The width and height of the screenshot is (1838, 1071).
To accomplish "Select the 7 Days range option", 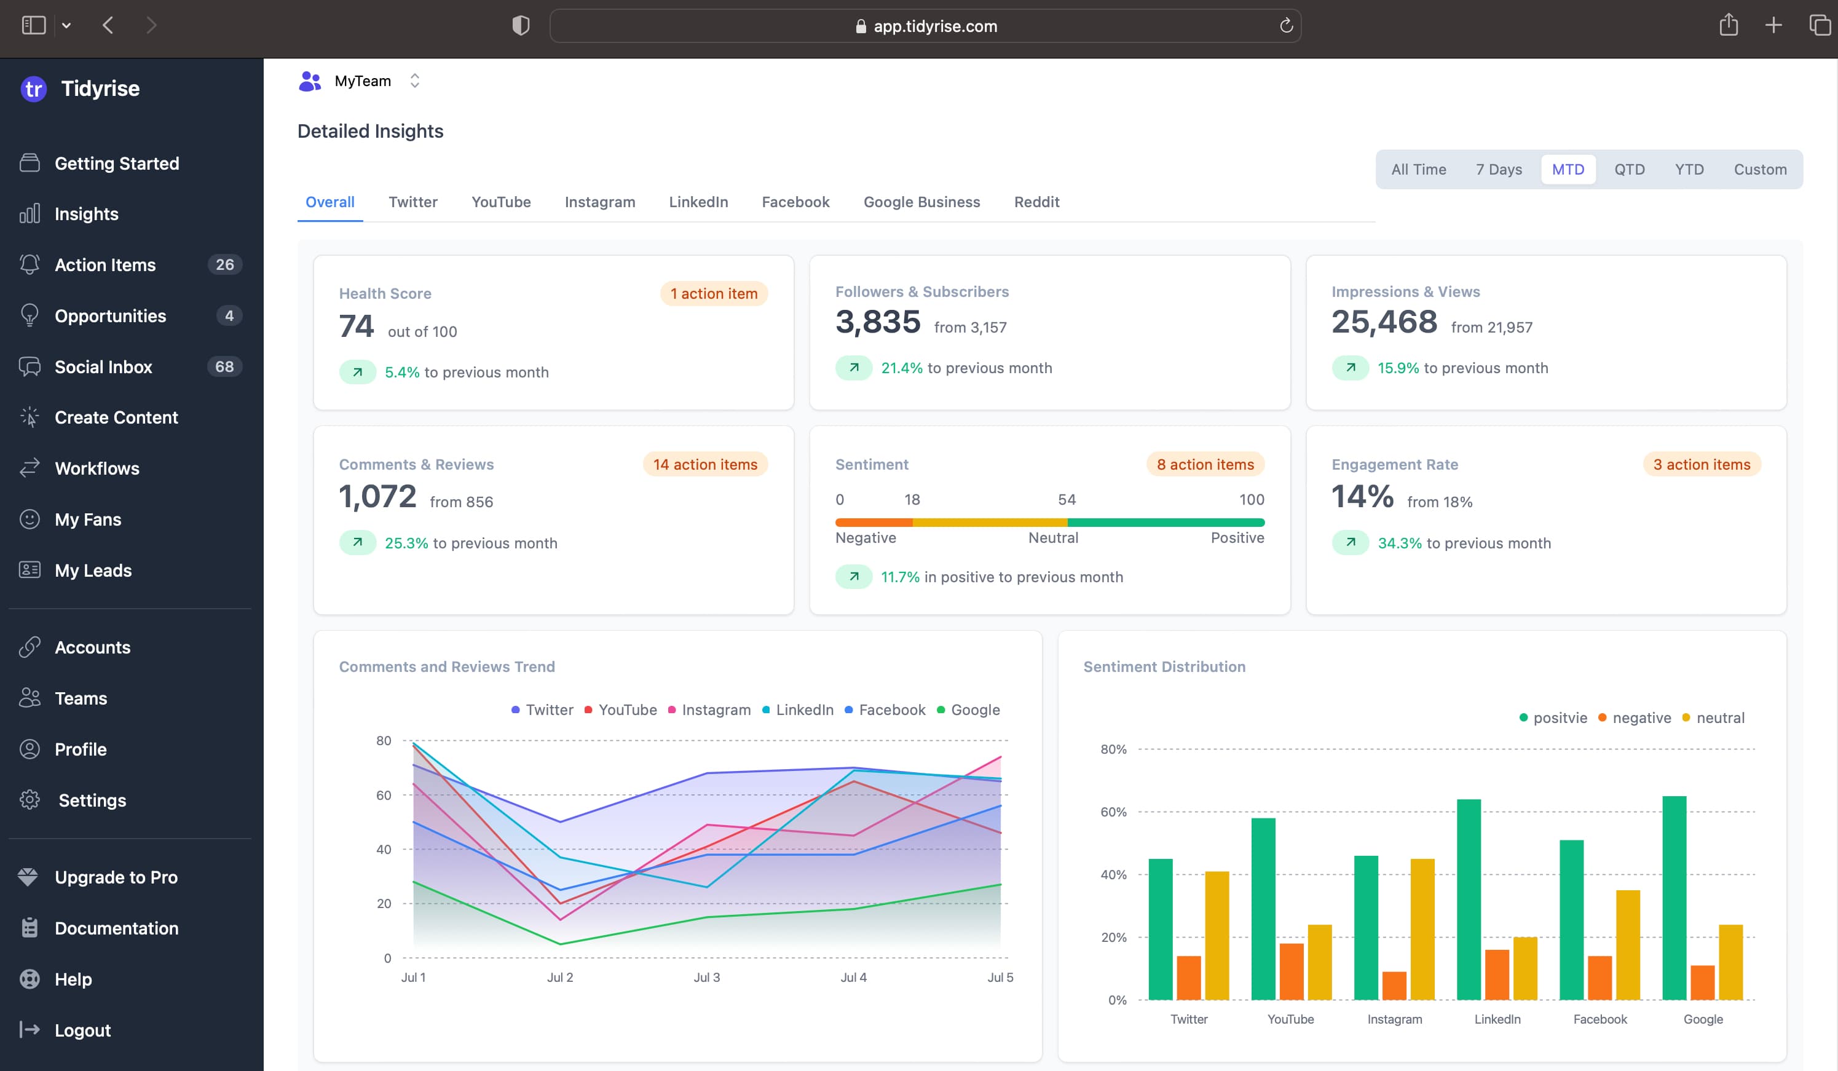I will (1499, 169).
